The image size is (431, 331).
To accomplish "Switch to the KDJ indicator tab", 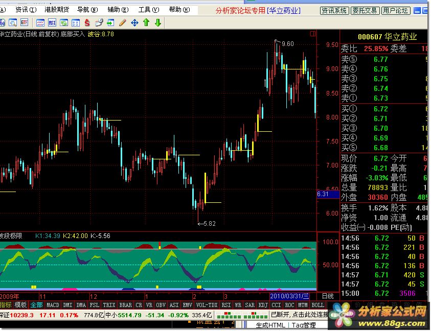I will [x=263, y=305].
